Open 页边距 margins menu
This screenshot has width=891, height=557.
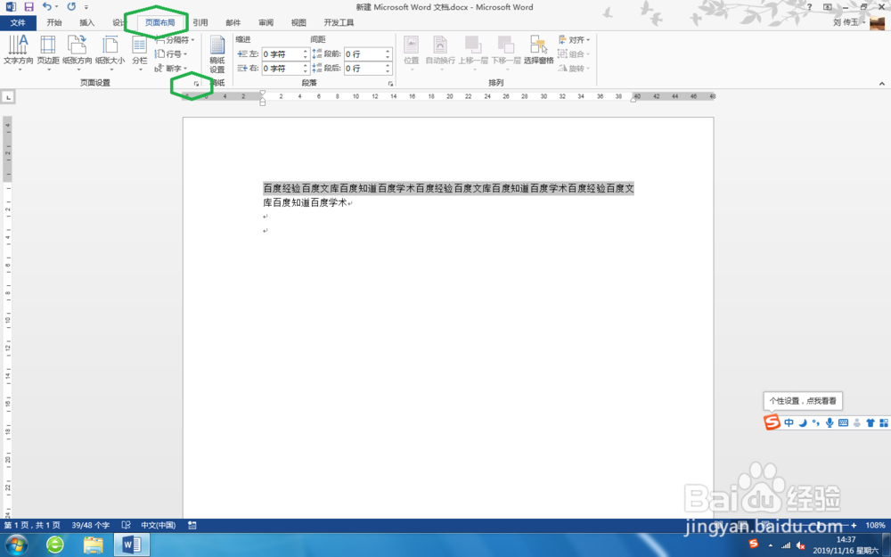tap(48, 53)
